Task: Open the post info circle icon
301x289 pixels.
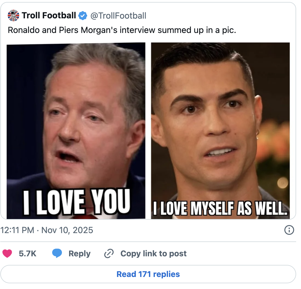Action: pos(289,230)
